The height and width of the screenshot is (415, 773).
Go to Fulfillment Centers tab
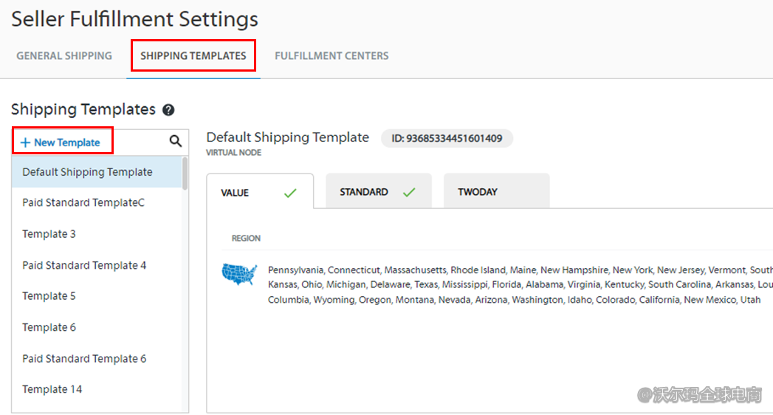pyautogui.click(x=331, y=55)
